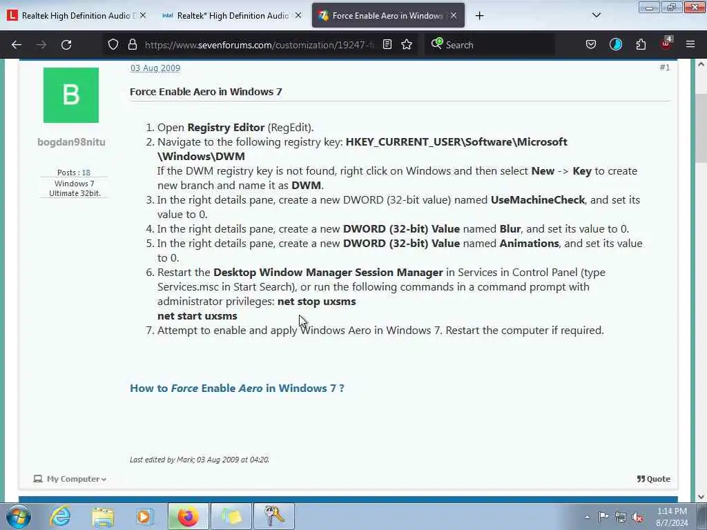
Task: Select the Force Enable Aero tab
Action: [388, 15]
